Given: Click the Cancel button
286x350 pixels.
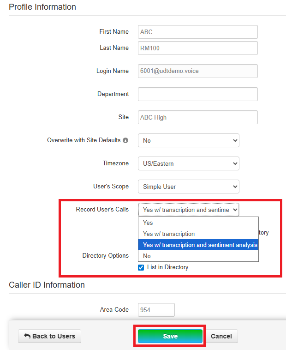Looking at the screenshot, I should [x=221, y=336].
